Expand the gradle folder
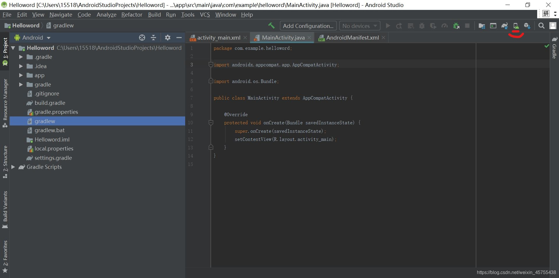Image resolution: width=559 pixels, height=278 pixels. [x=21, y=84]
